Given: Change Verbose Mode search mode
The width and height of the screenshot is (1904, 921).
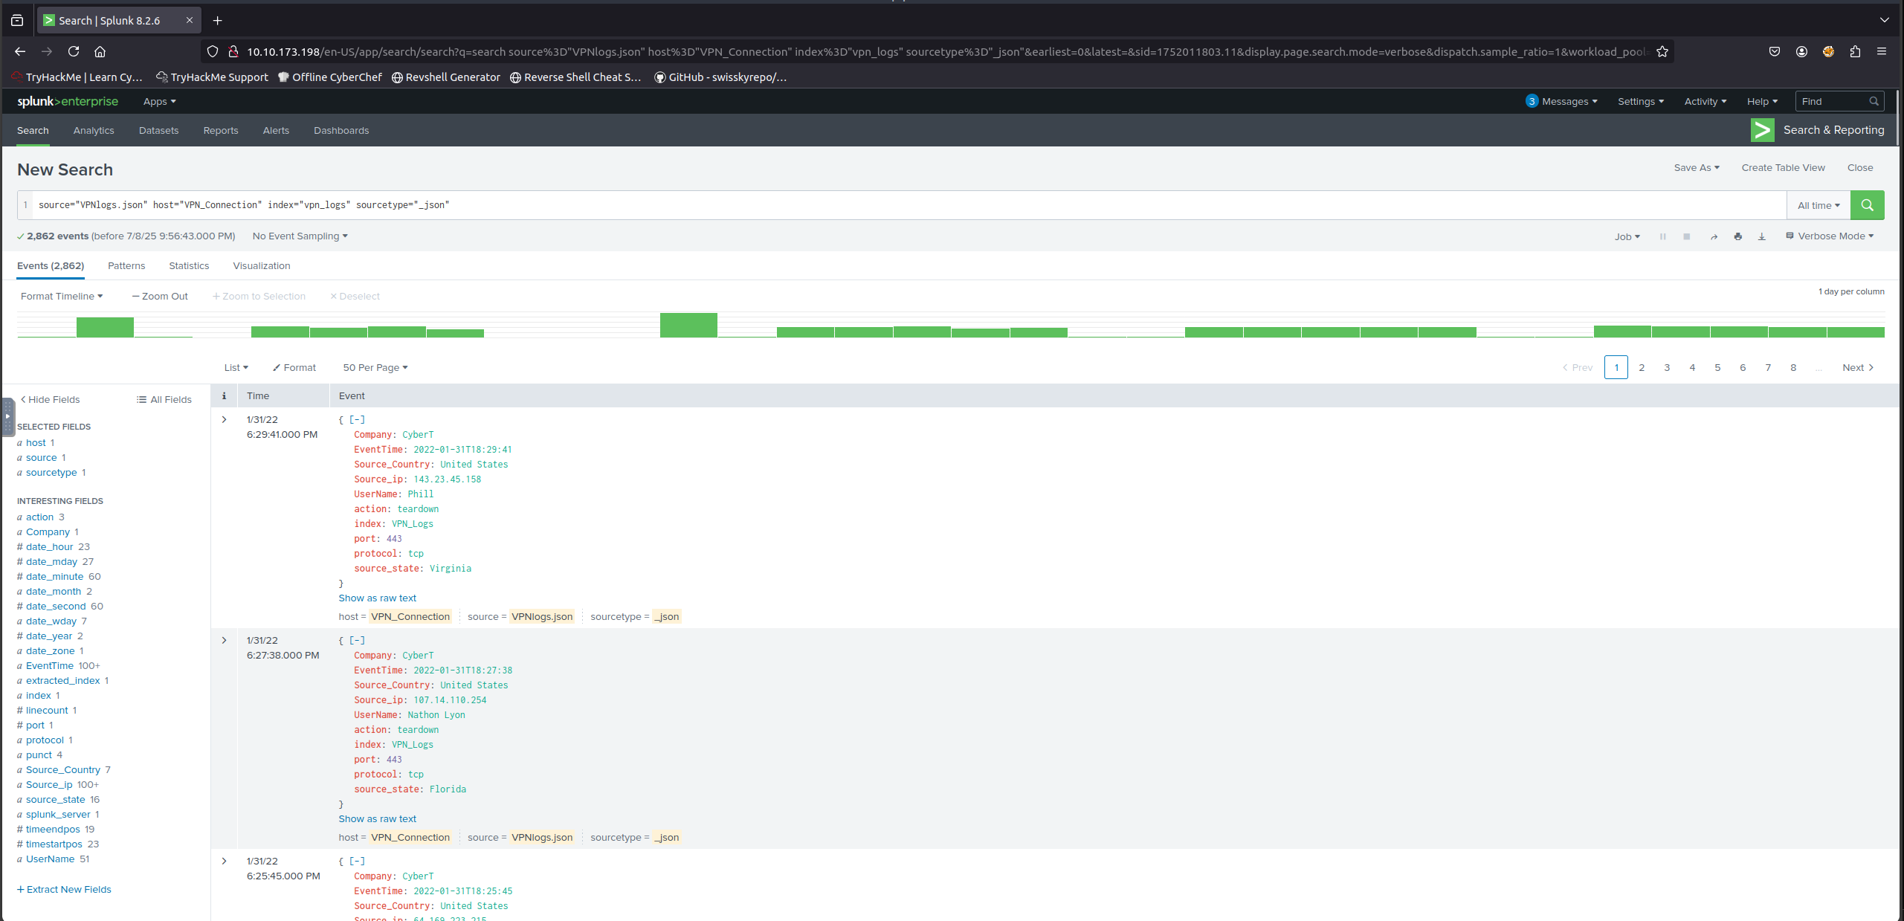Looking at the screenshot, I should [x=1830, y=236].
